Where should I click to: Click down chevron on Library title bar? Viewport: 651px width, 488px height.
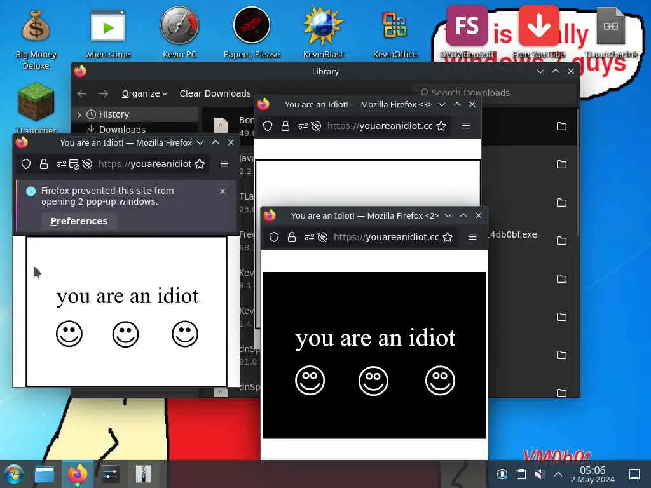coord(540,71)
